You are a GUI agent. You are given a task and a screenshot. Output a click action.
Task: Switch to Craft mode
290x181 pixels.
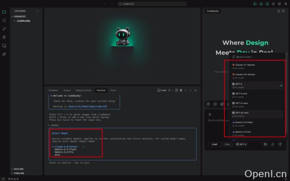215,144
